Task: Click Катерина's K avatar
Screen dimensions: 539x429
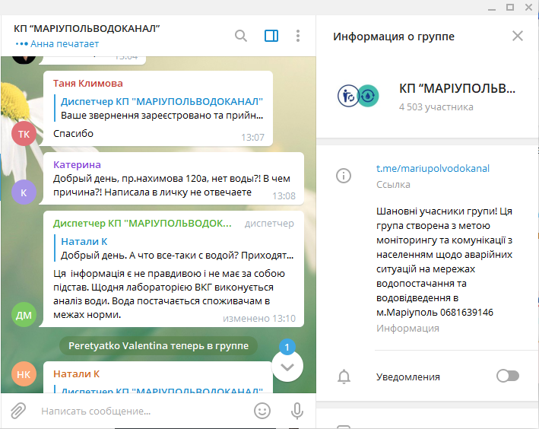Action: coord(24,192)
